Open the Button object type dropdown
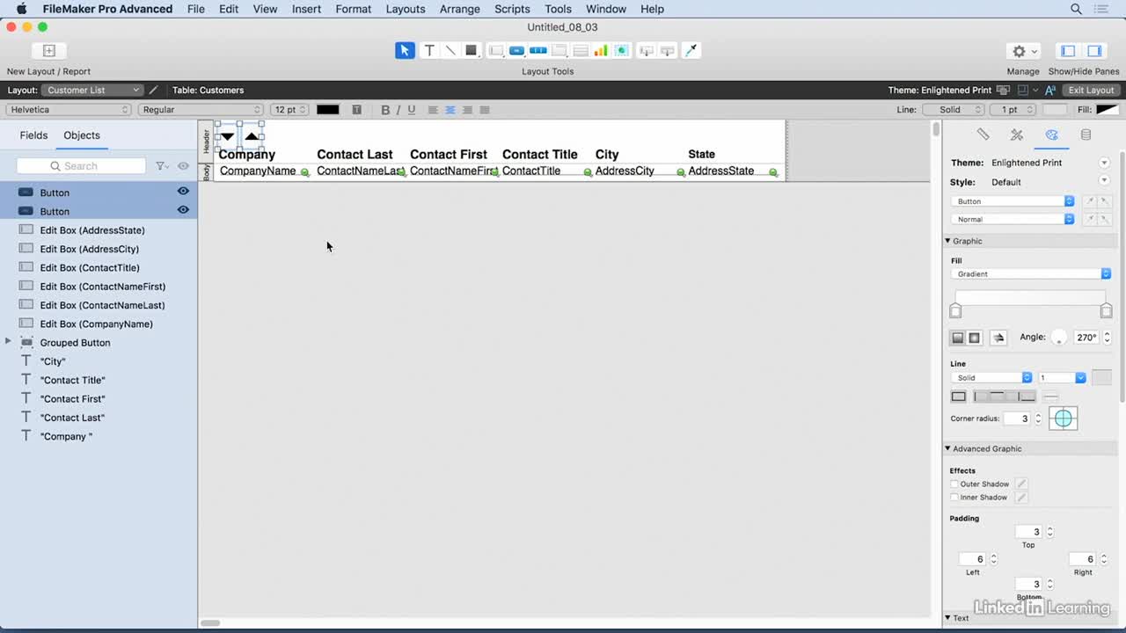Viewport: 1126px width, 633px height. pos(1013,201)
